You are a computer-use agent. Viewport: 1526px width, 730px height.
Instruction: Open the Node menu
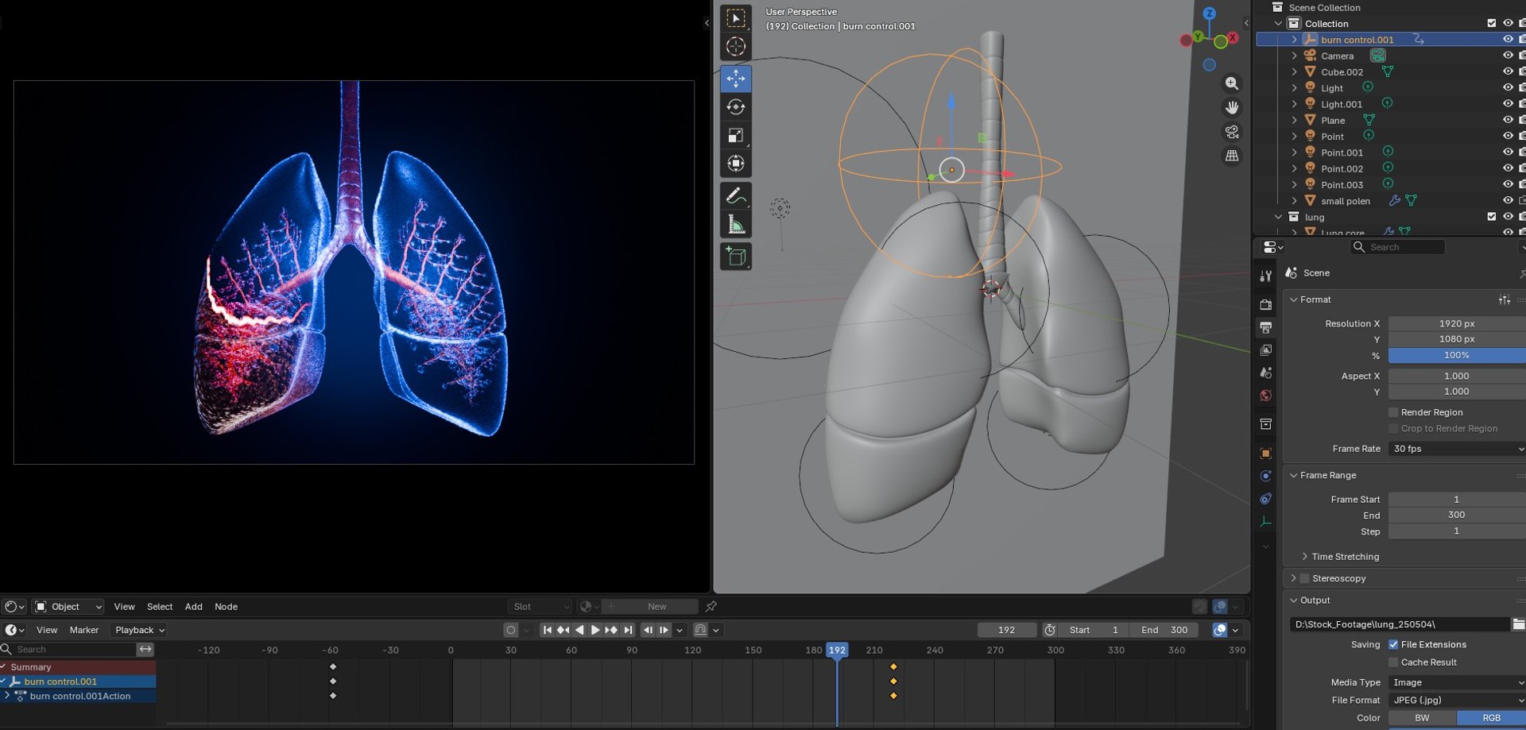227,606
